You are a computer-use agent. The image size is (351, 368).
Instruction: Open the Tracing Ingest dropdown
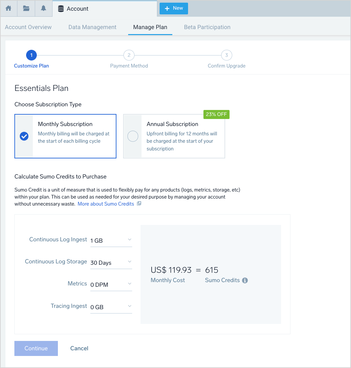(111, 307)
